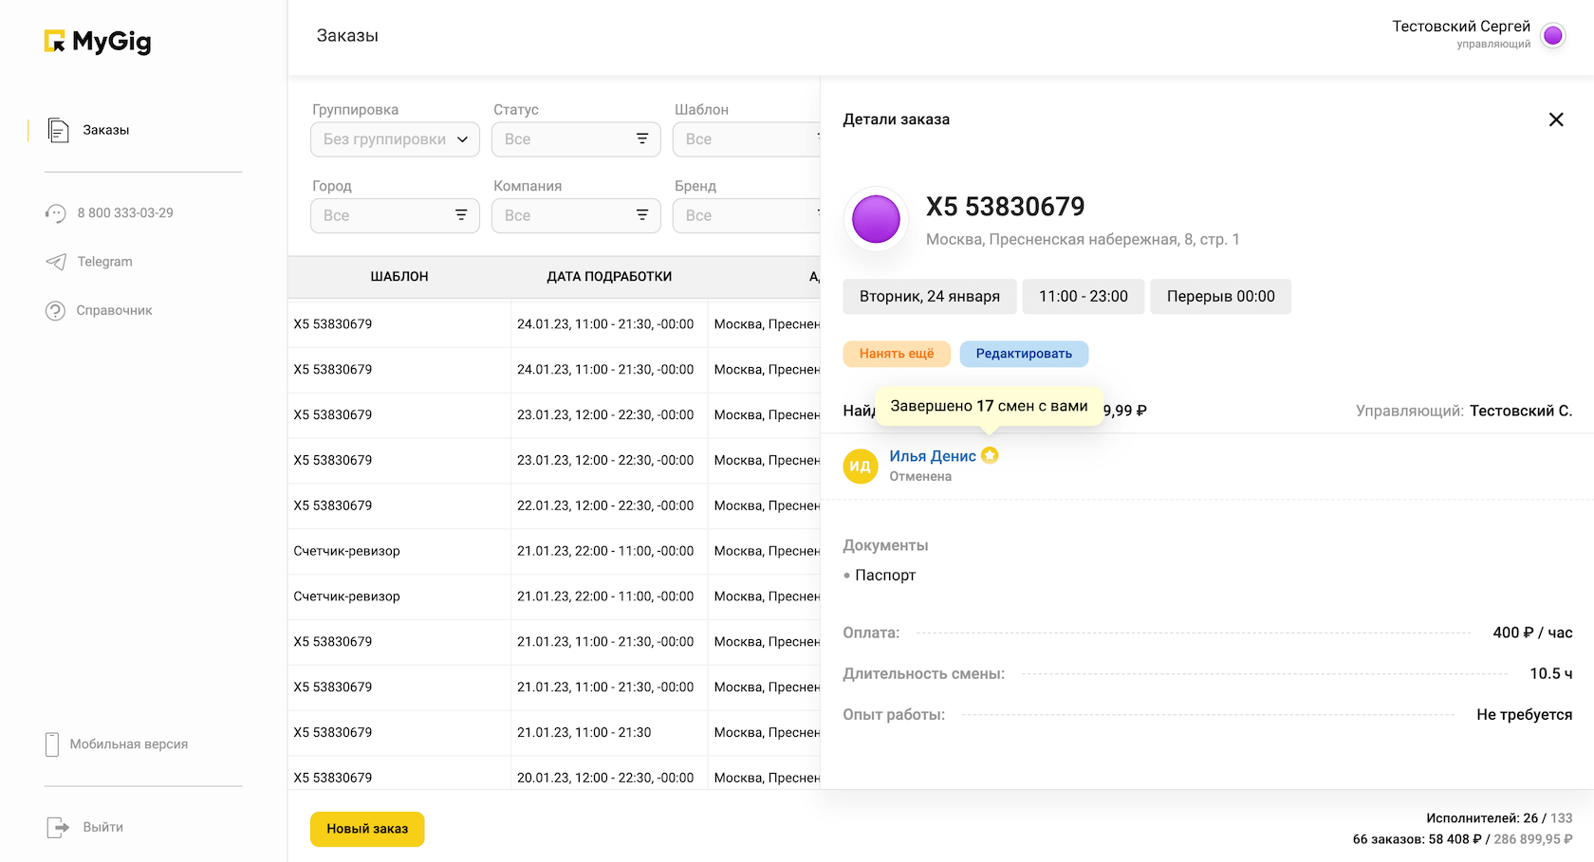Click the filter icon in Статус field

(x=642, y=139)
